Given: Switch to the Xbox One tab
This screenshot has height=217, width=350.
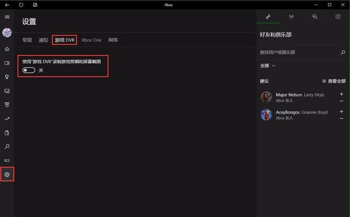Looking at the screenshot, I should pos(91,40).
